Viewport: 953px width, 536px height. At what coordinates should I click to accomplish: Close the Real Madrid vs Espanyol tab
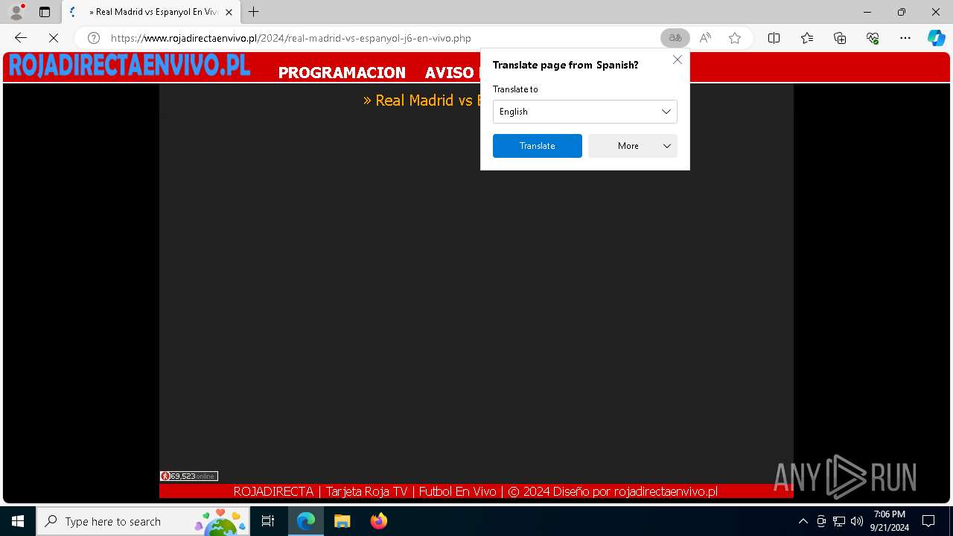pyautogui.click(x=229, y=12)
